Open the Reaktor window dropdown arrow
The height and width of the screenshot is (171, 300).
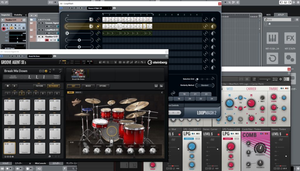coord(289,73)
